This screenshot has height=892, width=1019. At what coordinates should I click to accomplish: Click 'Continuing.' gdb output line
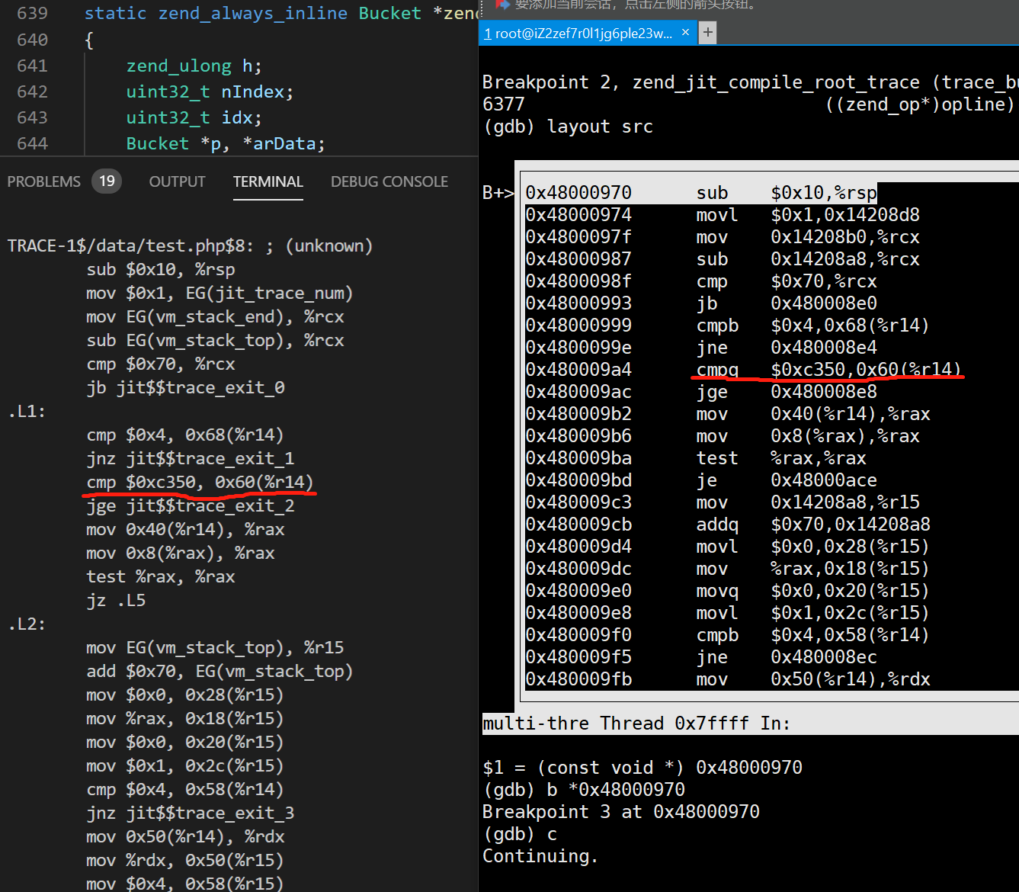click(540, 856)
